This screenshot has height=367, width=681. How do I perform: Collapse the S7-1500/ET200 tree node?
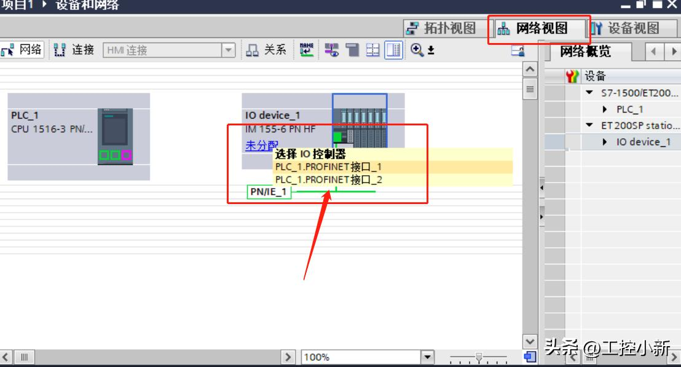[589, 92]
